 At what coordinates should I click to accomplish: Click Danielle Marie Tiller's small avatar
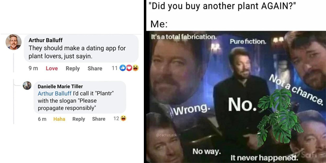pos(27,86)
